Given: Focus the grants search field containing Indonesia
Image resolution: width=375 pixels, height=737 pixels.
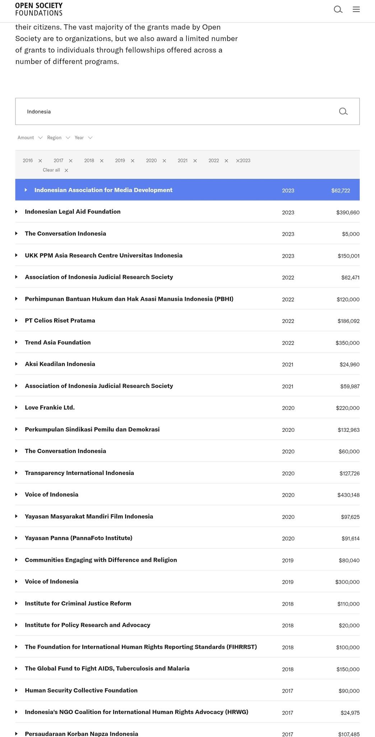Looking at the screenshot, I should tap(187, 112).
